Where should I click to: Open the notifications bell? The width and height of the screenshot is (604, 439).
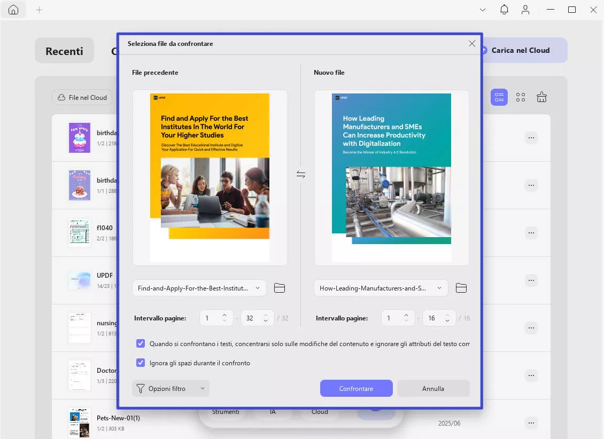[x=504, y=10]
